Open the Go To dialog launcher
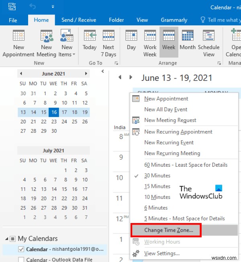Image resolution: width=241 pixels, height=262 pixels. pyautogui.click(x=116, y=63)
